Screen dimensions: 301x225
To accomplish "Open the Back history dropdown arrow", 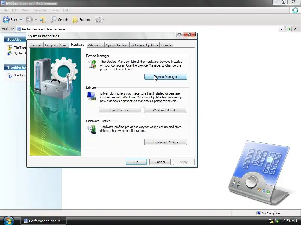I will [21, 20].
